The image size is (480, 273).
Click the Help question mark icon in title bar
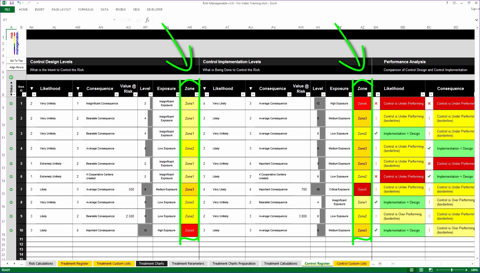(446, 3)
